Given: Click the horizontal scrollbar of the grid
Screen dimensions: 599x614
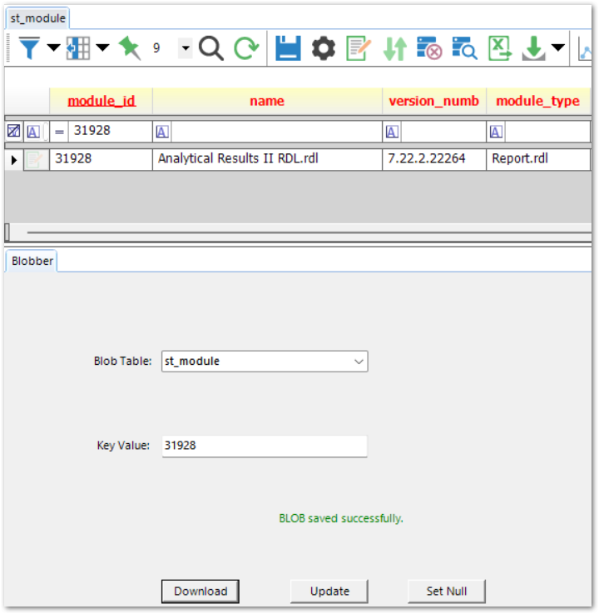Looking at the screenshot, I should [299, 232].
